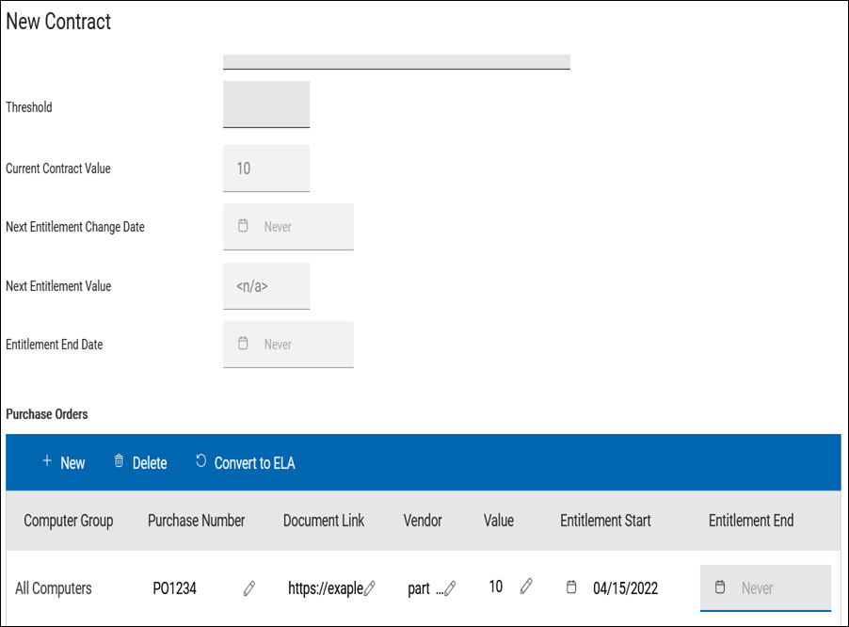Click the Purchase Orders heading

[x=46, y=414]
